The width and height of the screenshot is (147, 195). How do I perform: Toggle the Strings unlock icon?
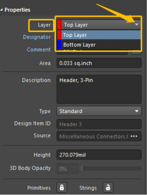pos(108,187)
